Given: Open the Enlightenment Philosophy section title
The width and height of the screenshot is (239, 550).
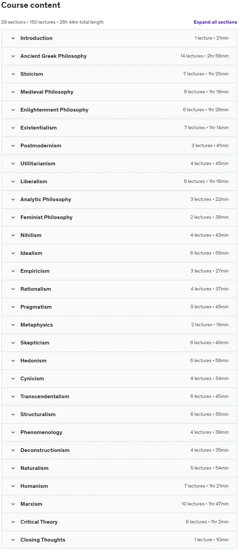Looking at the screenshot, I should tap(54, 110).
